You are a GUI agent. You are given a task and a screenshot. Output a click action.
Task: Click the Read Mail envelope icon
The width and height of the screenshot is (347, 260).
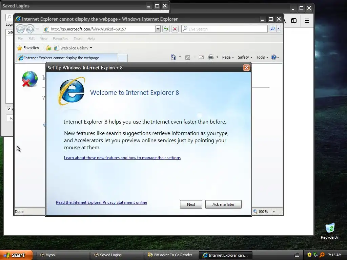201,57
